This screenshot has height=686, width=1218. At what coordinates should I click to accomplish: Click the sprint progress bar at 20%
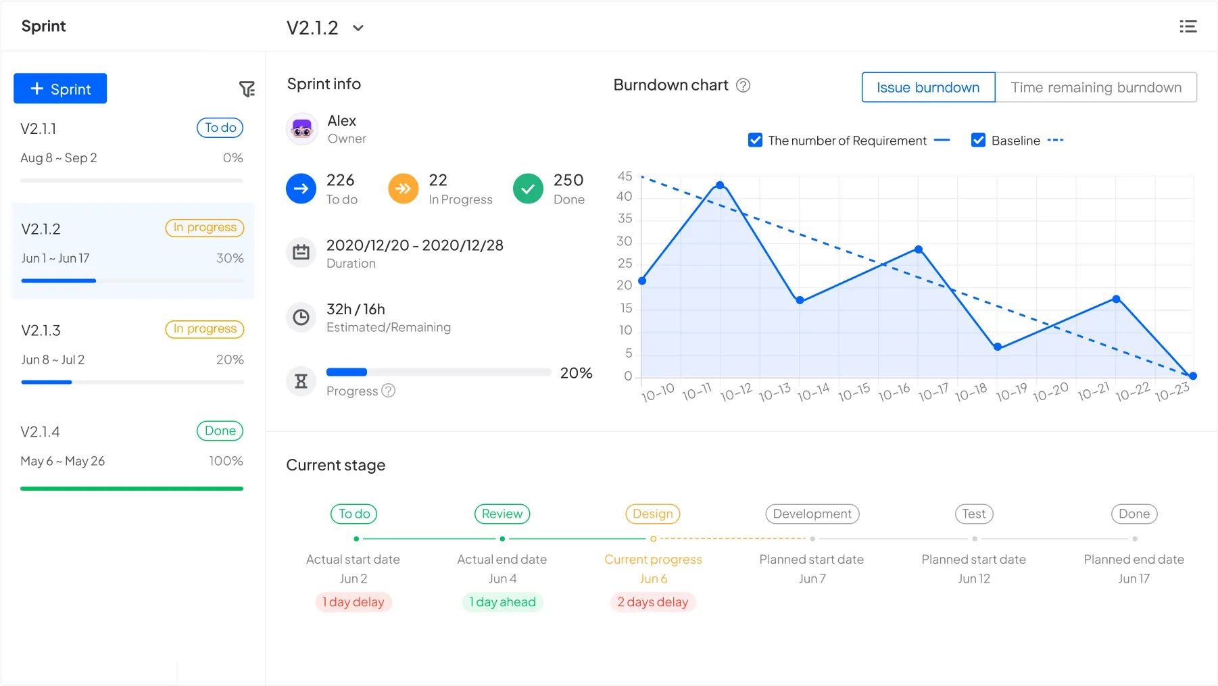click(438, 372)
